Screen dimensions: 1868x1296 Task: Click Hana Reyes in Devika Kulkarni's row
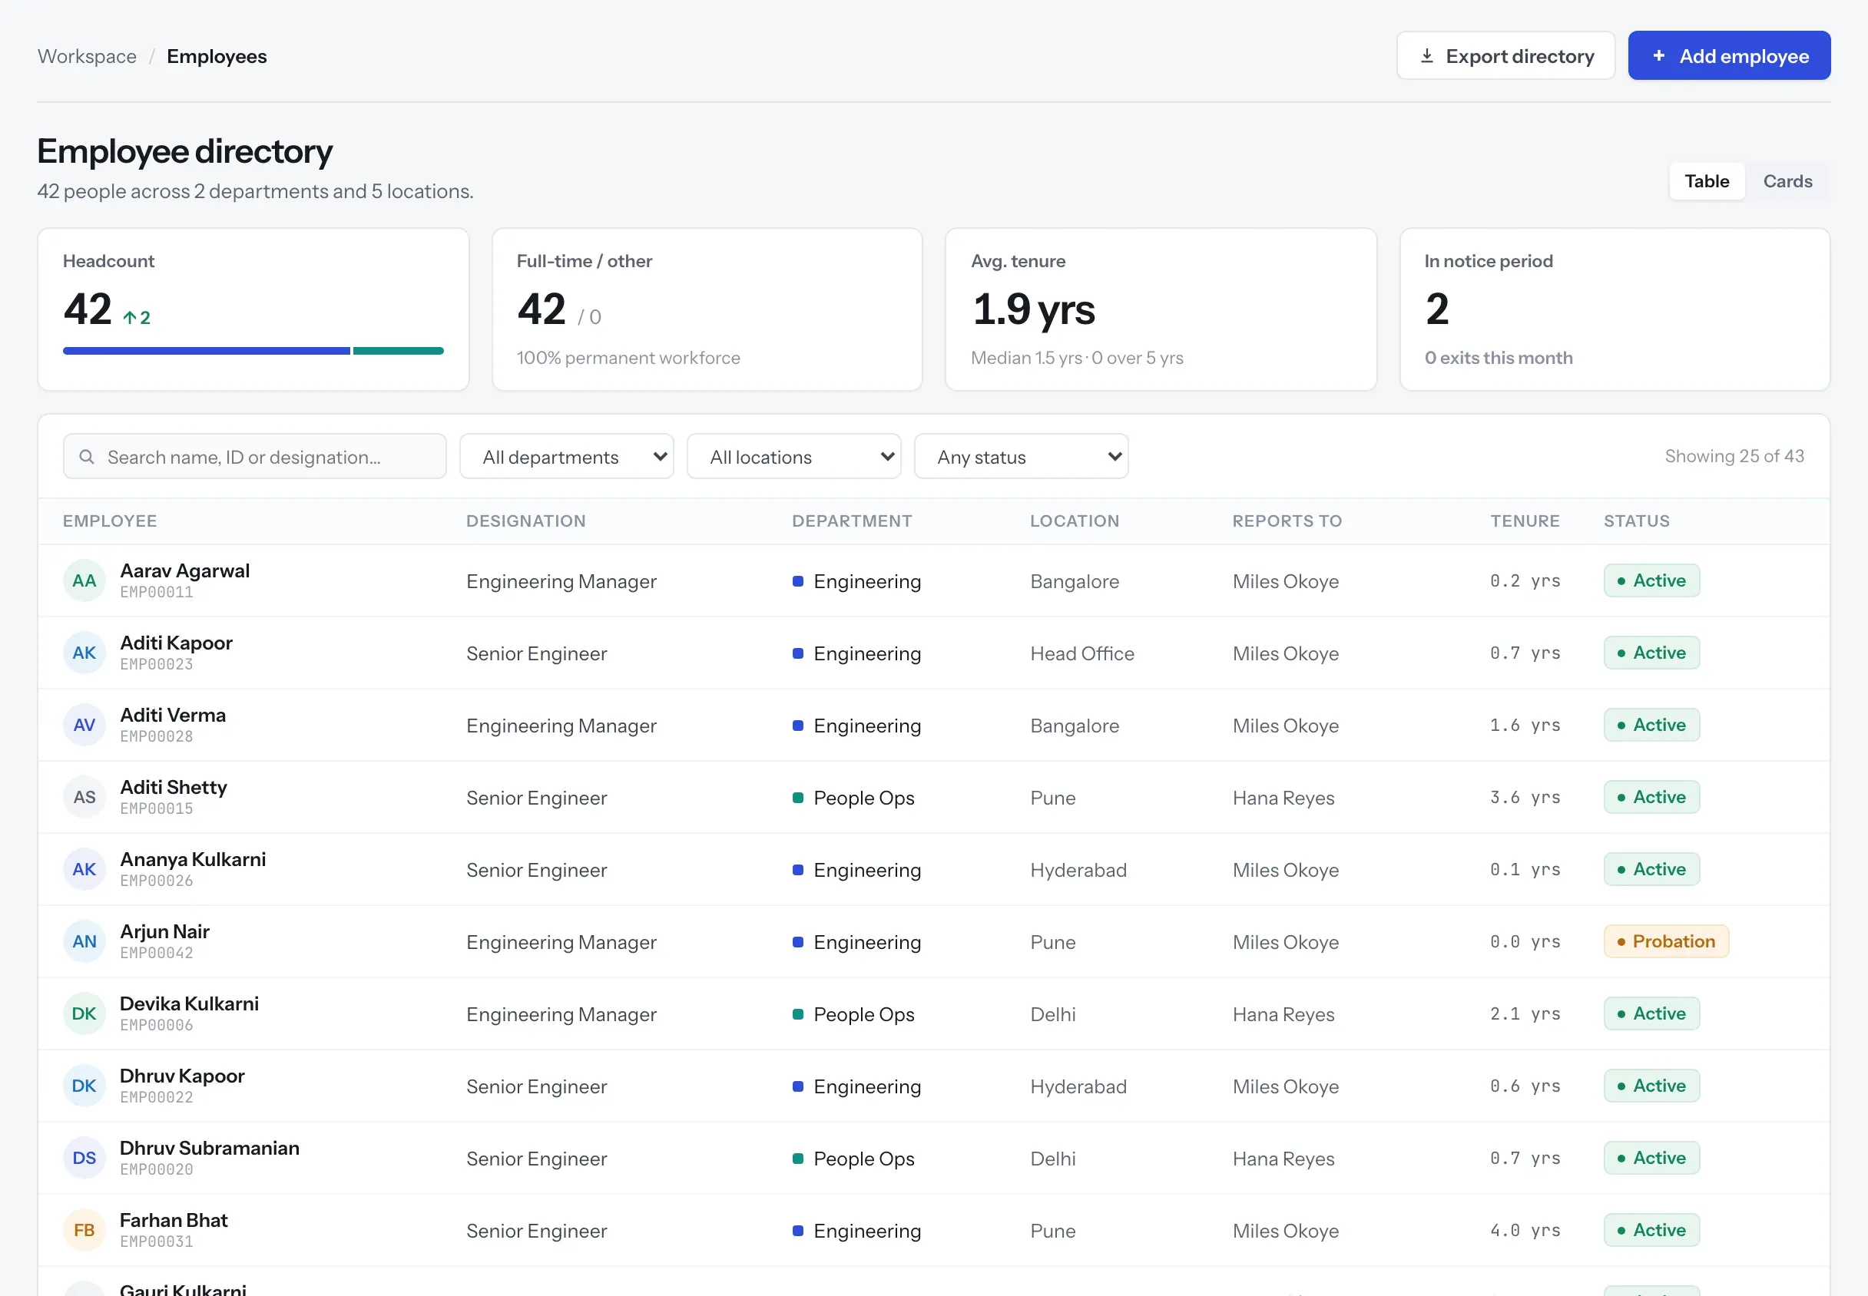coord(1283,1014)
